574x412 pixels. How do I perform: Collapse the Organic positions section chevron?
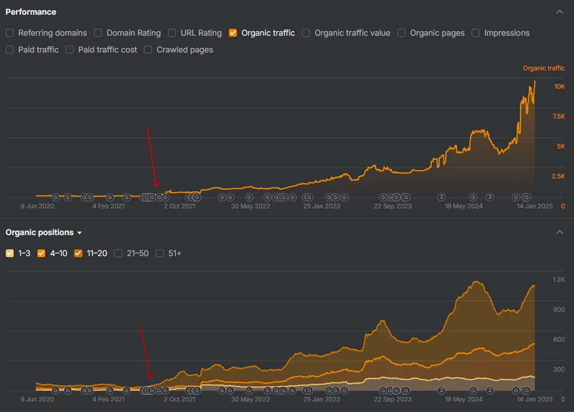pyautogui.click(x=559, y=233)
